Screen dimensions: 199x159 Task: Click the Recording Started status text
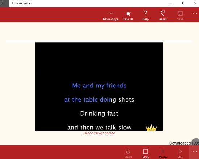click(99, 133)
